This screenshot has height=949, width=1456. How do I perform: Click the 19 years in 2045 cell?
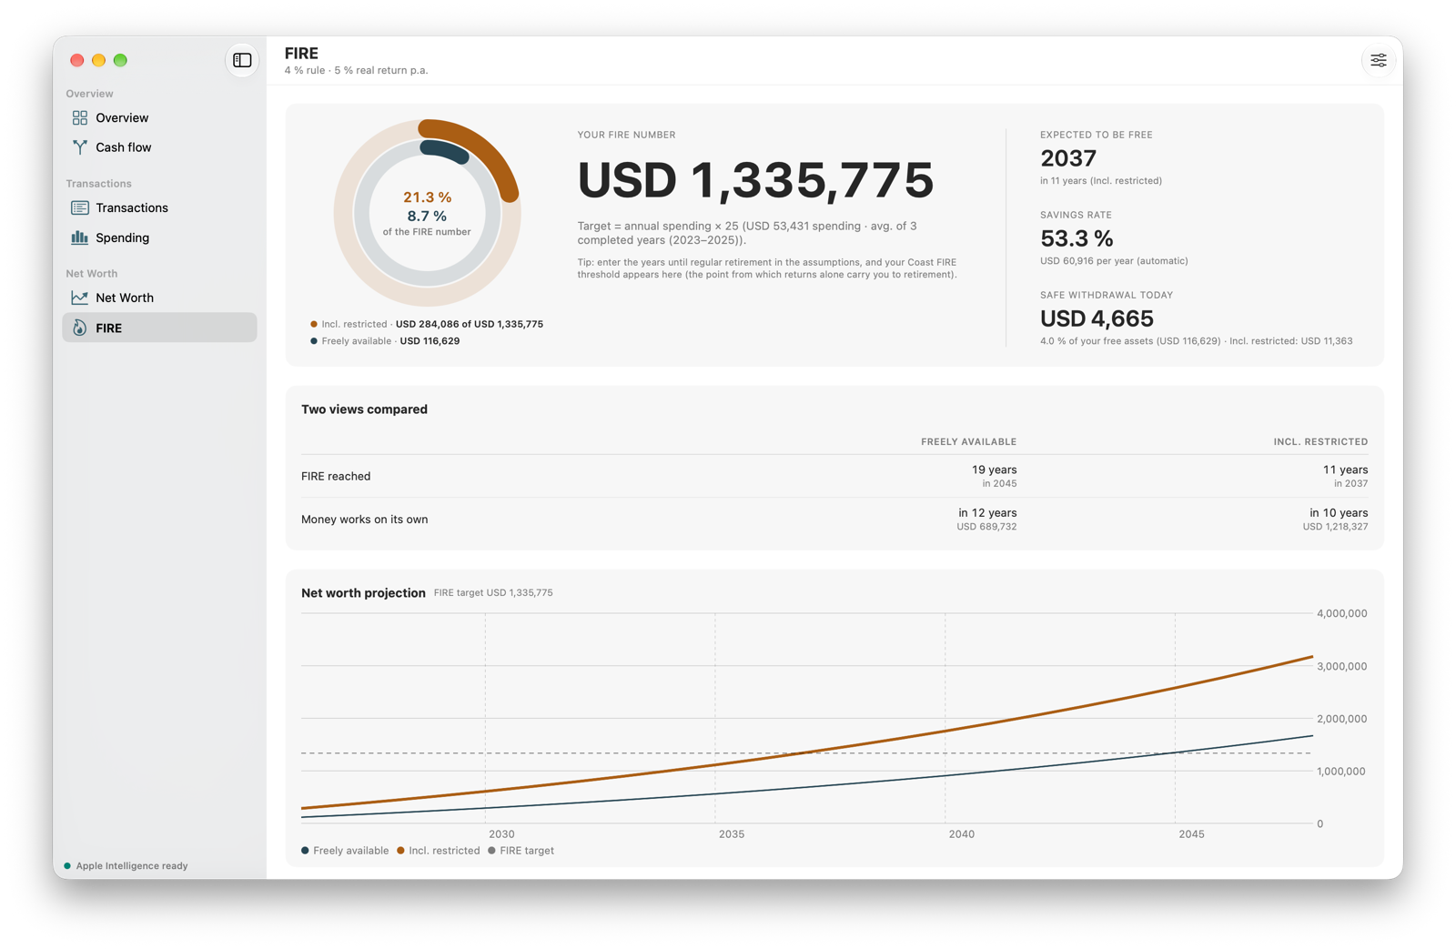click(994, 476)
